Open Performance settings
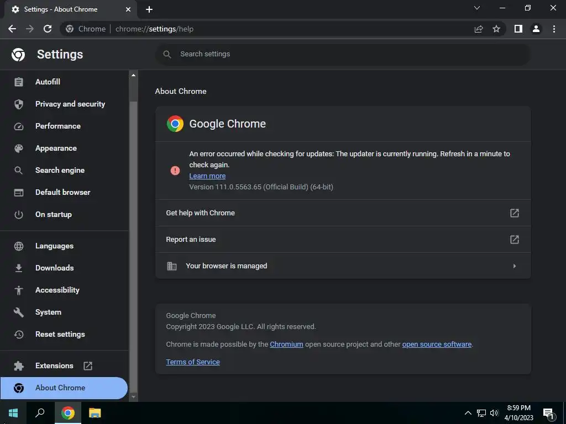Screen dimensions: 566x424 pos(64,126)
